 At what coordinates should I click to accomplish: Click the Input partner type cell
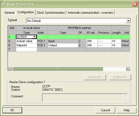click(63, 41)
